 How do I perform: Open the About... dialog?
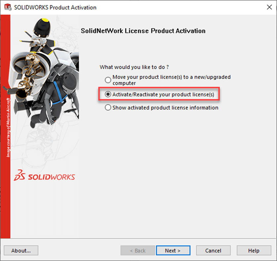click(x=21, y=250)
